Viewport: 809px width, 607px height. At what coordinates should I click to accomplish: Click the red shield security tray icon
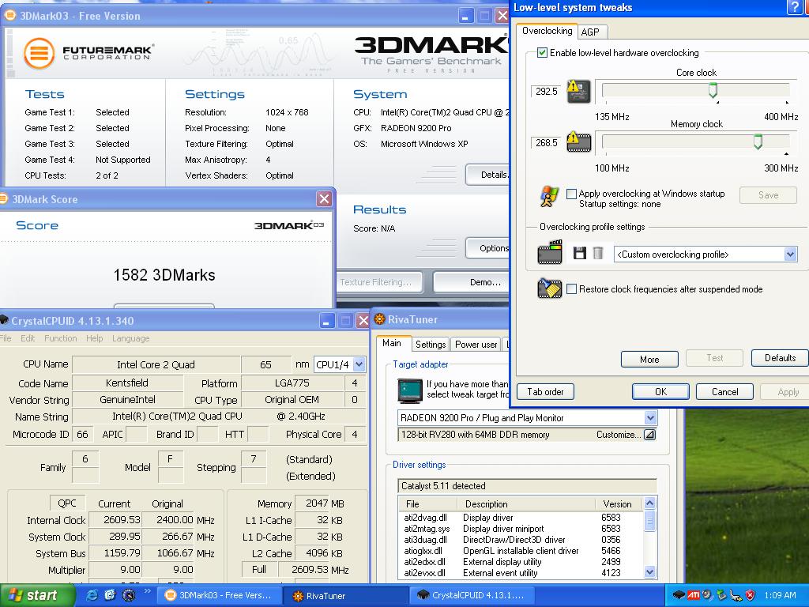(x=751, y=595)
